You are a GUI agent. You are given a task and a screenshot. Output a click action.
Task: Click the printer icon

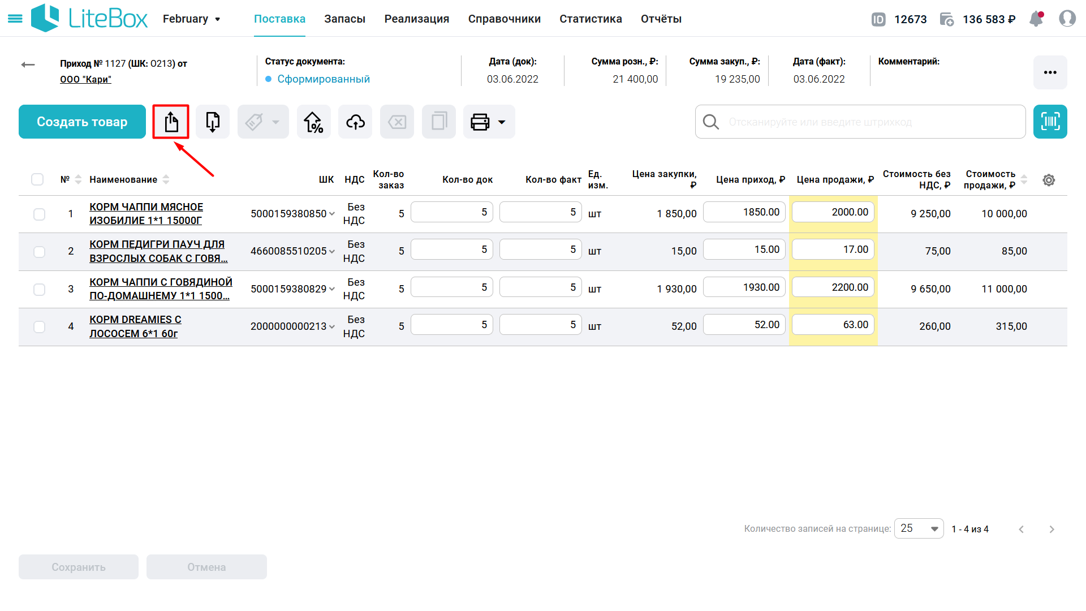click(x=480, y=122)
